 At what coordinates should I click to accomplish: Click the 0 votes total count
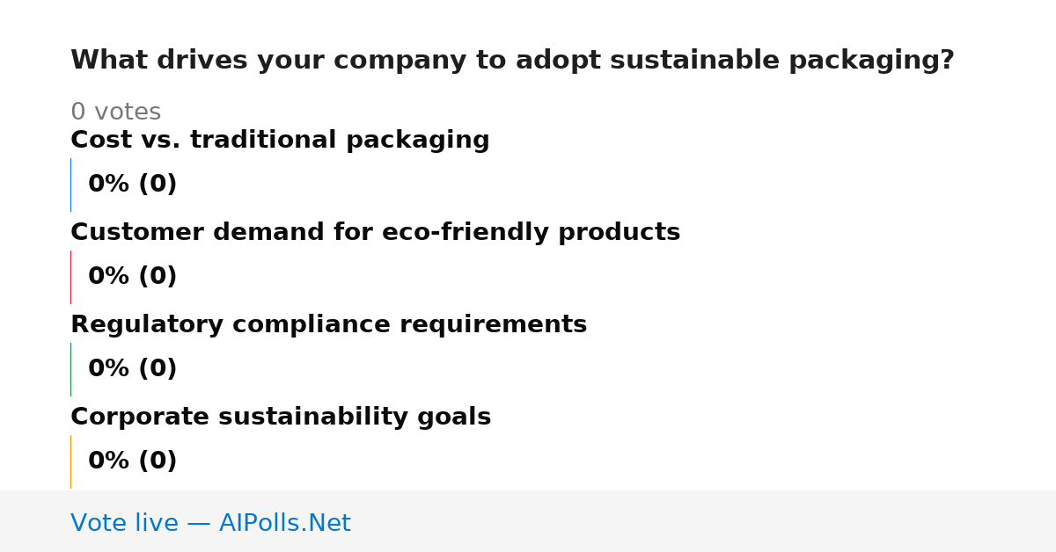coord(115,113)
